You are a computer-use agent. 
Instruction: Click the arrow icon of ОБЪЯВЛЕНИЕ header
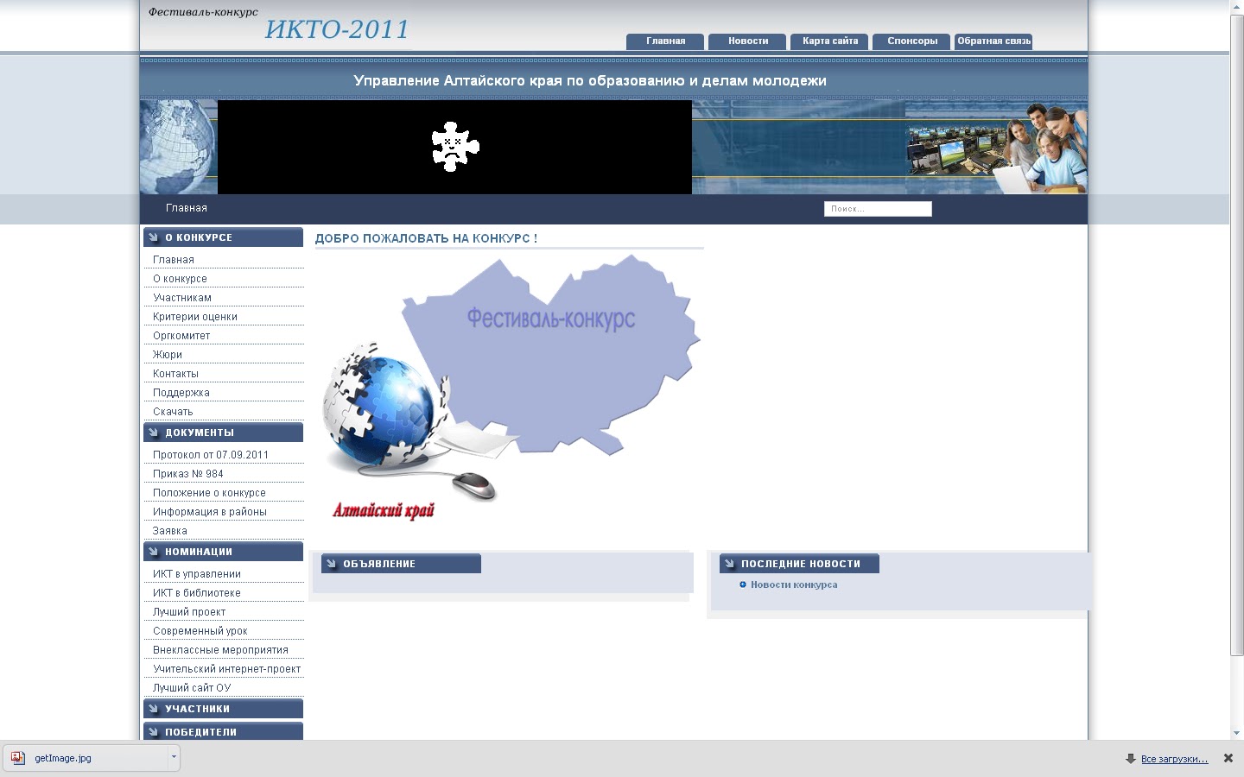[x=332, y=564]
